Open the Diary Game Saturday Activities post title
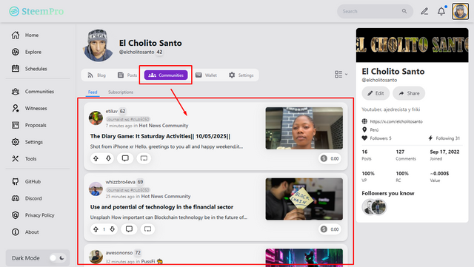Image resolution: width=474 pixels, height=267 pixels. tap(160, 136)
